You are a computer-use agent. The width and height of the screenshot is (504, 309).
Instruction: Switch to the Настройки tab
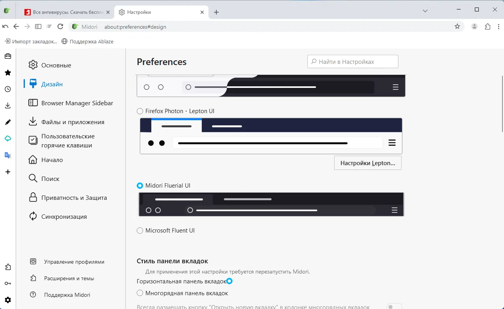tap(161, 12)
